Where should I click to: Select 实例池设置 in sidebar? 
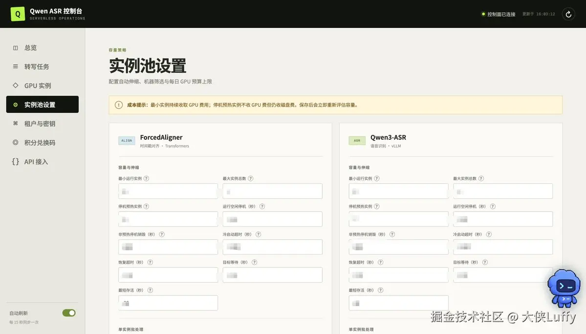click(42, 104)
